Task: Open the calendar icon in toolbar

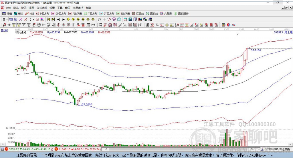Action: (x=125, y=19)
